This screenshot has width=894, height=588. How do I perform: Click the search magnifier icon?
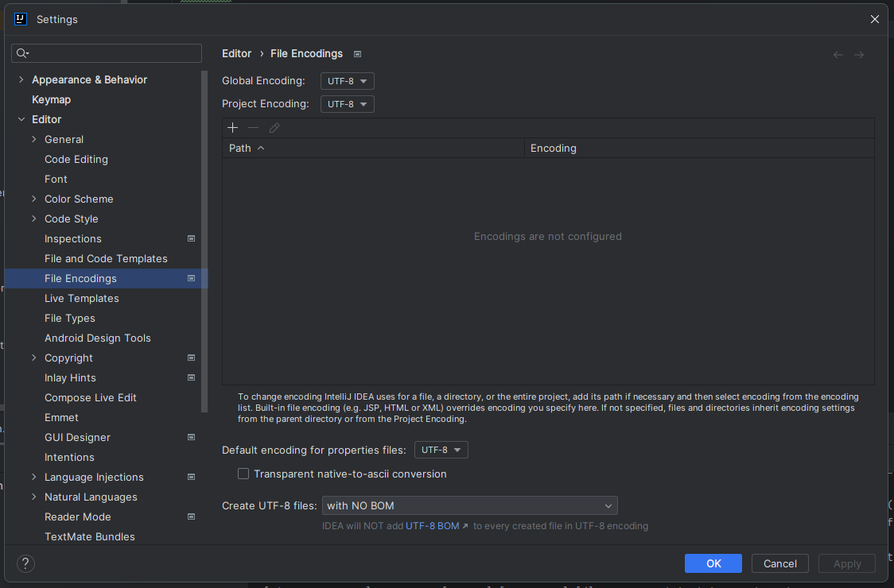pyautogui.click(x=22, y=53)
